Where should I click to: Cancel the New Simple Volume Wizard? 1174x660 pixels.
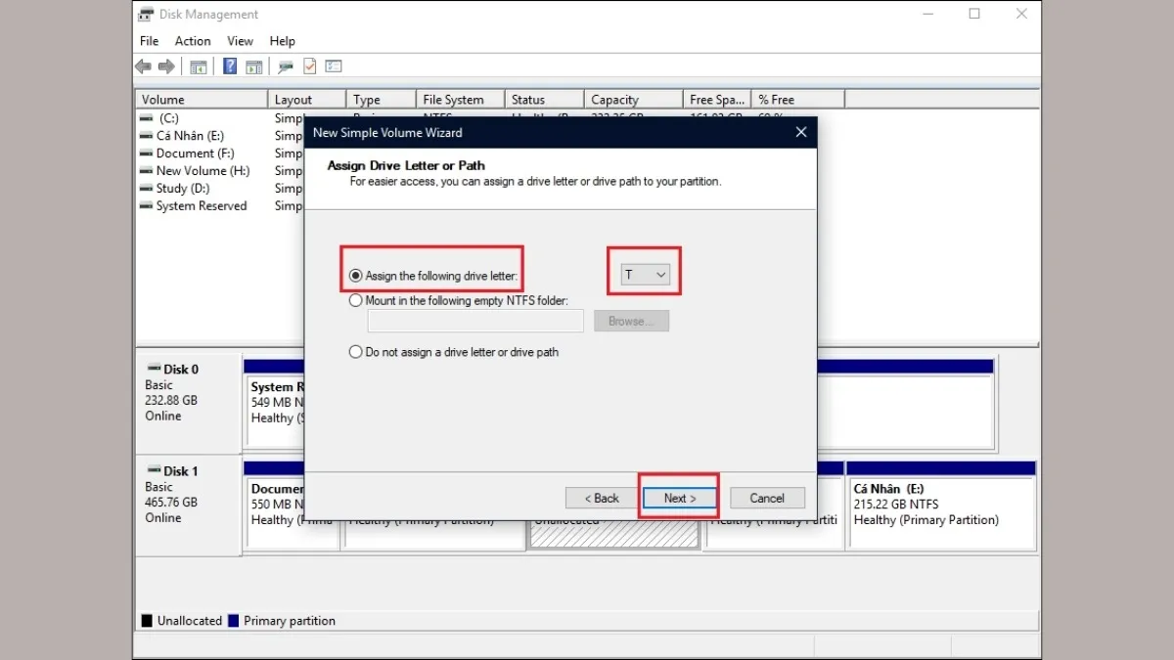point(767,498)
